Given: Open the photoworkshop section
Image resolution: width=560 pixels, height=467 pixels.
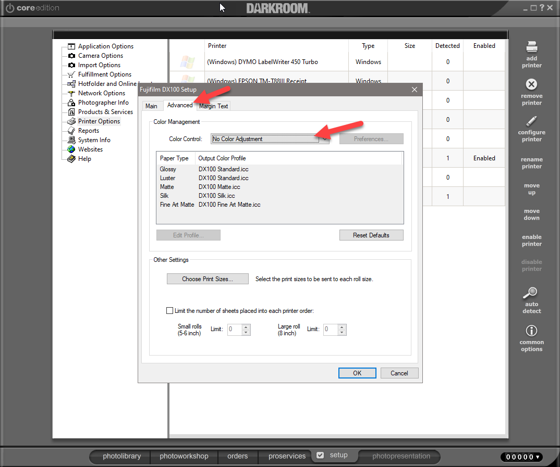Looking at the screenshot, I should pyautogui.click(x=184, y=456).
